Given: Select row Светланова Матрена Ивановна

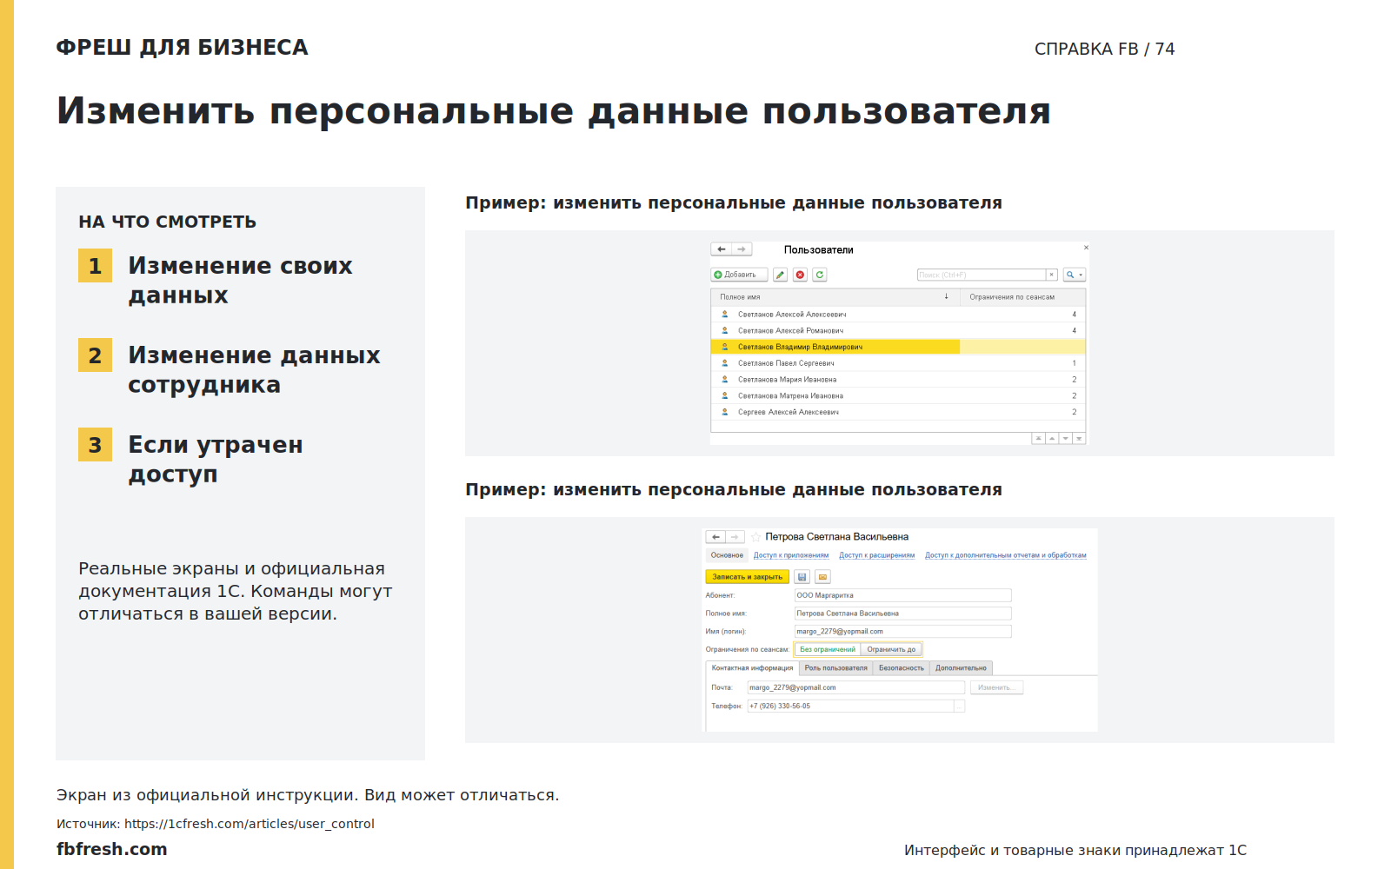Looking at the screenshot, I should (898, 396).
